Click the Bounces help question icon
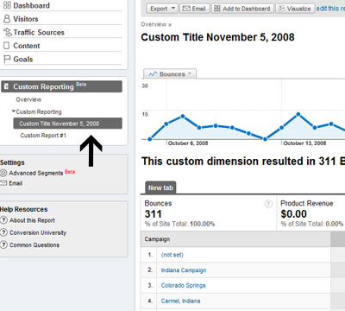This screenshot has width=345, height=311. point(268,204)
